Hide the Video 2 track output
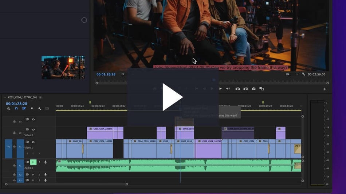The width and height of the screenshot is (346, 194). (33, 129)
